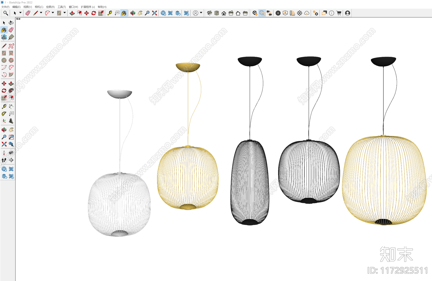The height and width of the screenshot is (281, 432).
Task: Toggle the highlighted orange swap-frames toolbar icon
Action: tap(262, 13)
